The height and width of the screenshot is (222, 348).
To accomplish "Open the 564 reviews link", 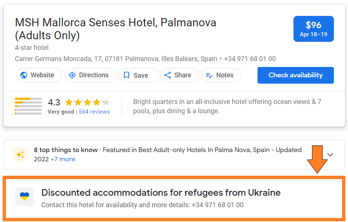I will tap(94, 112).
